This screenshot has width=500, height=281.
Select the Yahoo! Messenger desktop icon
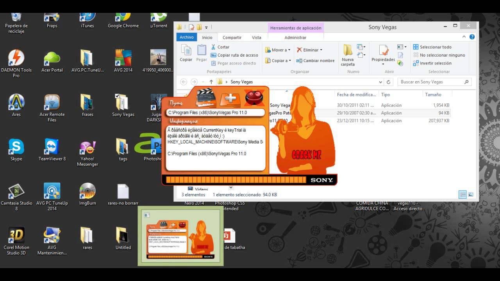[x=87, y=153]
